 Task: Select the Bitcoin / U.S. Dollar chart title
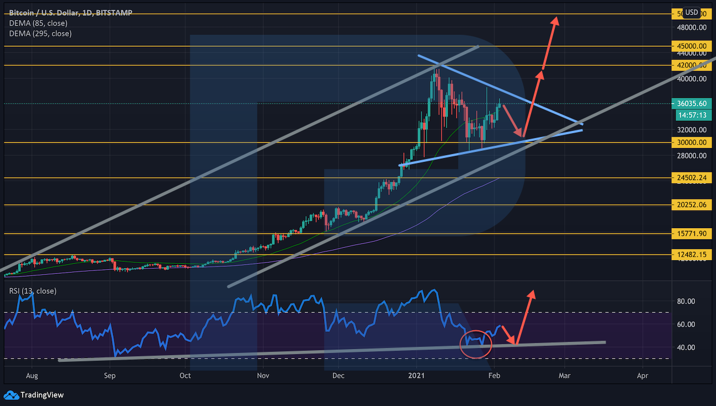[70, 12]
